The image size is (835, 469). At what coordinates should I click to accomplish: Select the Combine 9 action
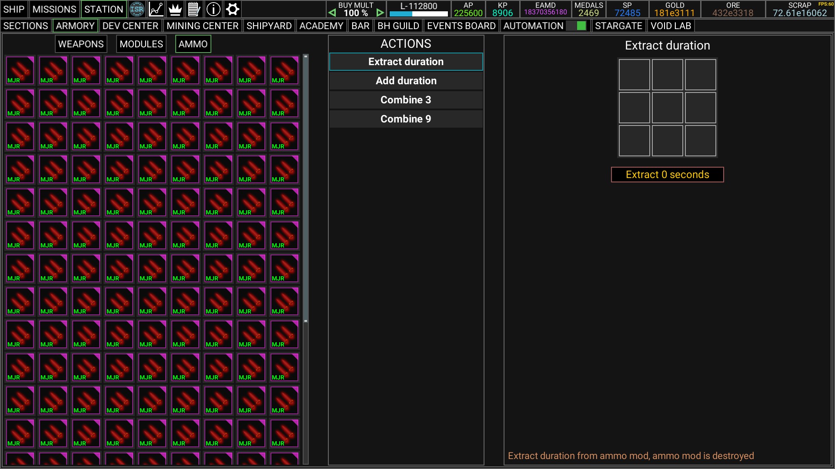406,119
